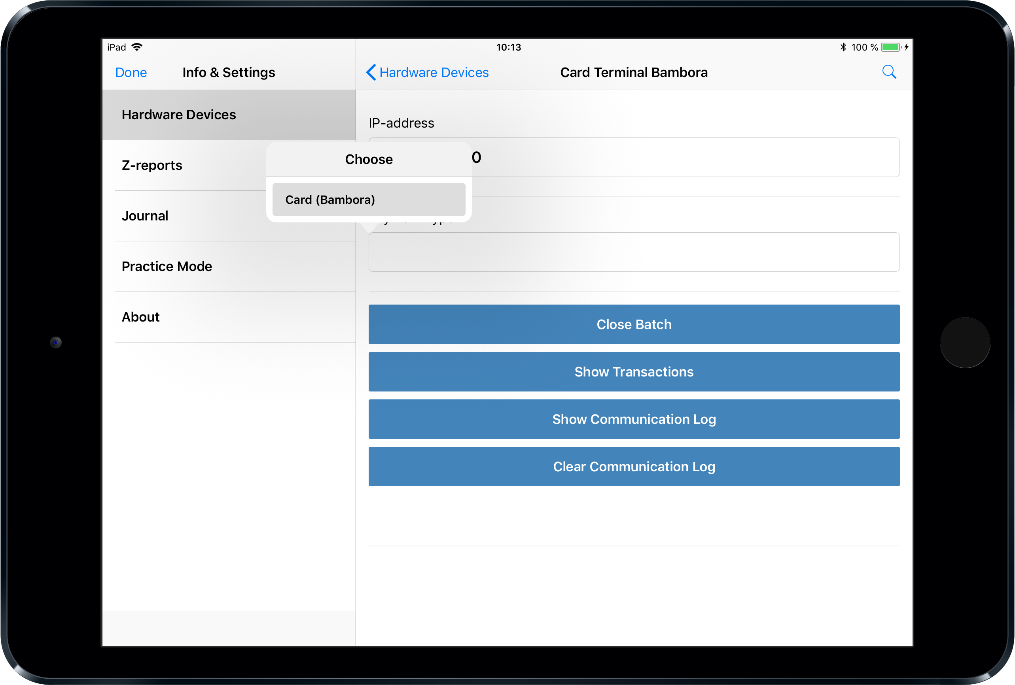Tap Done to close Info & Settings

131,72
